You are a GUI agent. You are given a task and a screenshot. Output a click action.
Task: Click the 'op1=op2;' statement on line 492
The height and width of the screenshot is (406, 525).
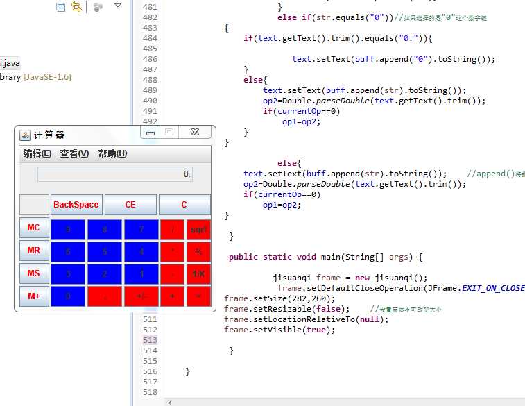[302, 121]
